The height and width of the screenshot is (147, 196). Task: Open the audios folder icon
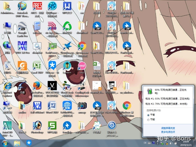click(22, 106)
